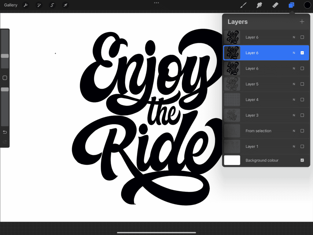Toggle visibility checkbox on Layer 4
The height and width of the screenshot is (235, 313).
point(302,99)
